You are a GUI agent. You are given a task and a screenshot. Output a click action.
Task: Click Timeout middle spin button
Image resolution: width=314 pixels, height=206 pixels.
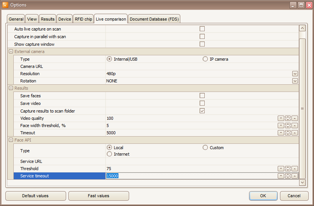pos(288,133)
